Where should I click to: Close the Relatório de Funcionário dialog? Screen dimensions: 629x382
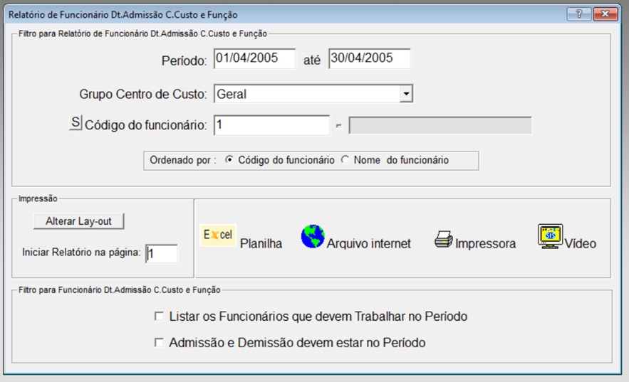605,14
